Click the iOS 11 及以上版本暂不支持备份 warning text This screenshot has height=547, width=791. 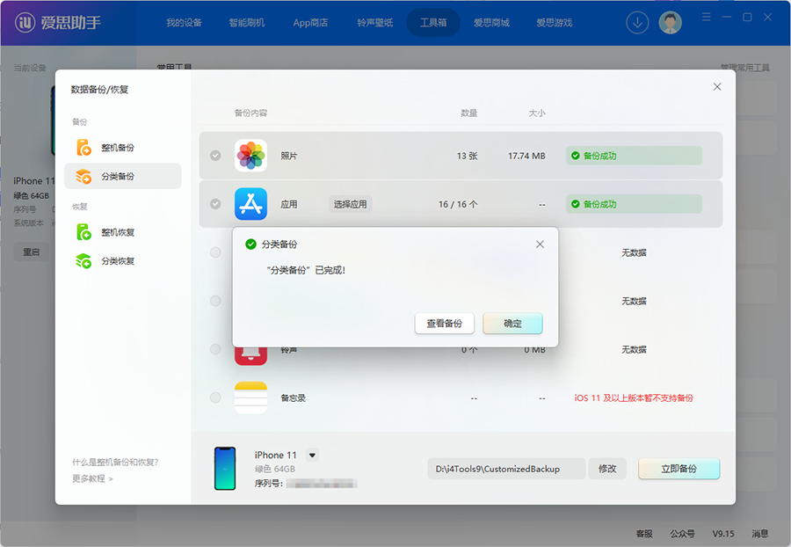point(634,398)
